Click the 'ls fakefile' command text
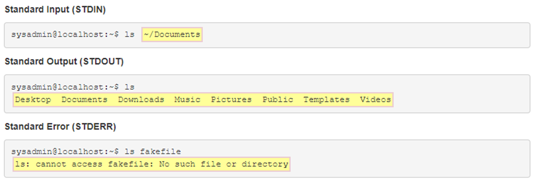 click(153, 151)
